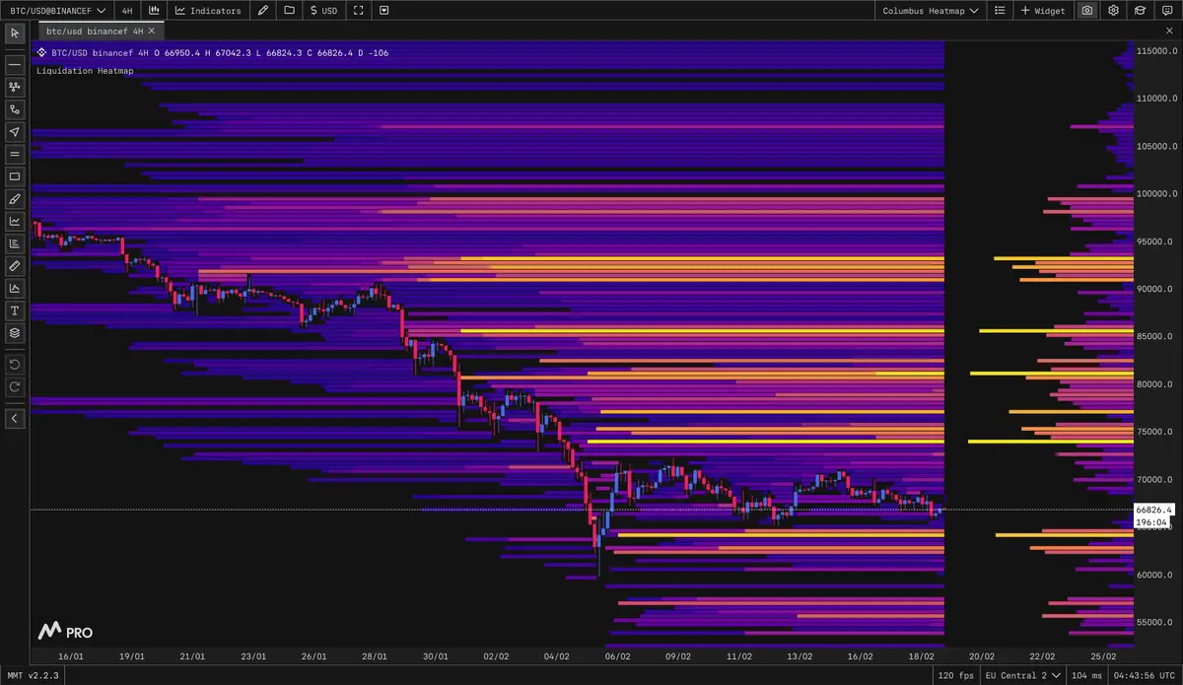Open the layers object tree
Viewport: 1183px width, 685px height.
coord(15,333)
